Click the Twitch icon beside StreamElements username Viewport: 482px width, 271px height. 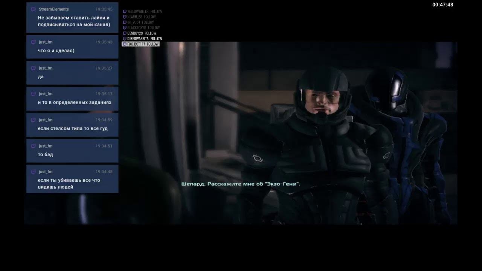click(x=33, y=9)
